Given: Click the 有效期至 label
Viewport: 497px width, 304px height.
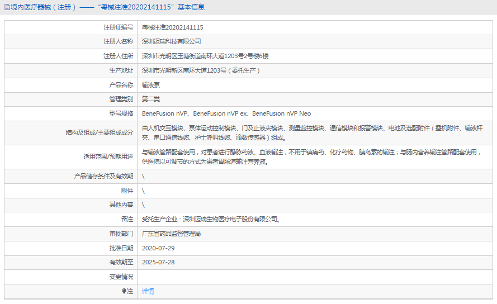Looking at the screenshot, I should click(x=121, y=262).
